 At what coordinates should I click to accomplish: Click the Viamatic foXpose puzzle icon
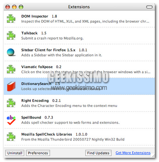tap(11, 69)
